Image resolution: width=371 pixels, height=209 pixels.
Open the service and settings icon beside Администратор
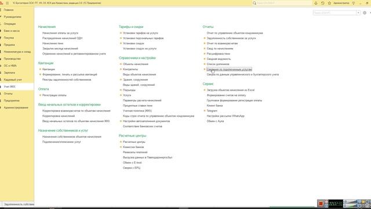[354, 3]
